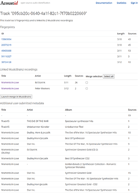The width and height of the screenshot is (140, 193).
Task: Click Album header in metadata table
Action: pyautogui.click(x=69, y=110)
